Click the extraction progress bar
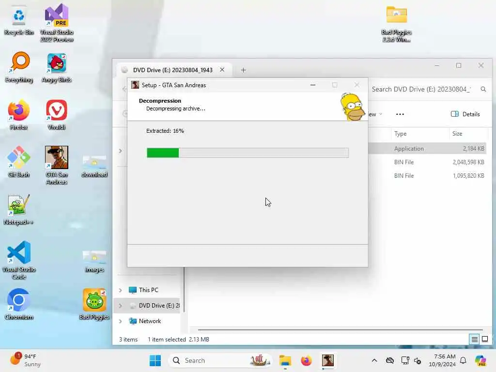The width and height of the screenshot is (496, 372). pyautogui.click(x=248, y=153)
